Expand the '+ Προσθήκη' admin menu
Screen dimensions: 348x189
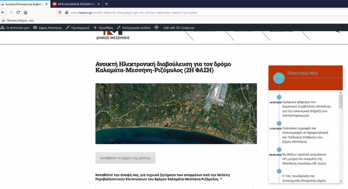tap(103, 27)
